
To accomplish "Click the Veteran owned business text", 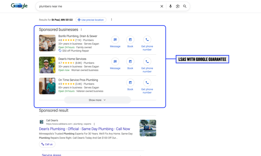I will [x=90, y=91].
